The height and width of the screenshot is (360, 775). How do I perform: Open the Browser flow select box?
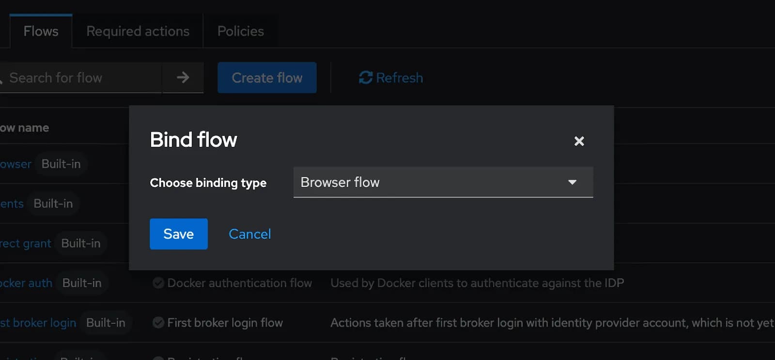coord(443,182)
